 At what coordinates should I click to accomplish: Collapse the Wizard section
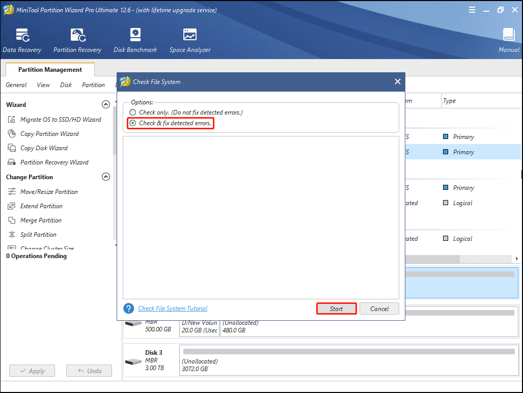point(106,105)
